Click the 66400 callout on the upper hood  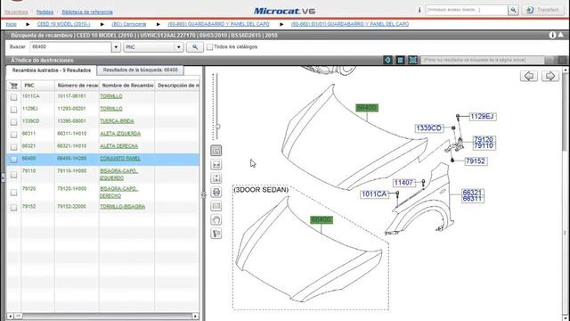(367, 108)
